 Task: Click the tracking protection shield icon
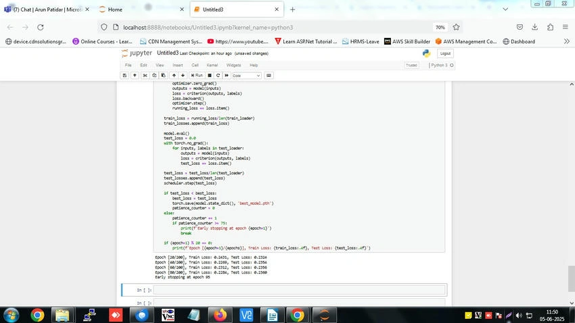[104, 28]
